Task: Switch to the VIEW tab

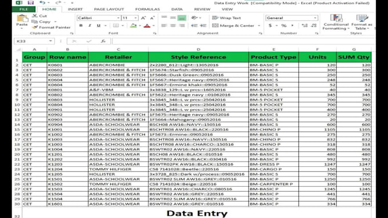Action: (x=227, y=9)
